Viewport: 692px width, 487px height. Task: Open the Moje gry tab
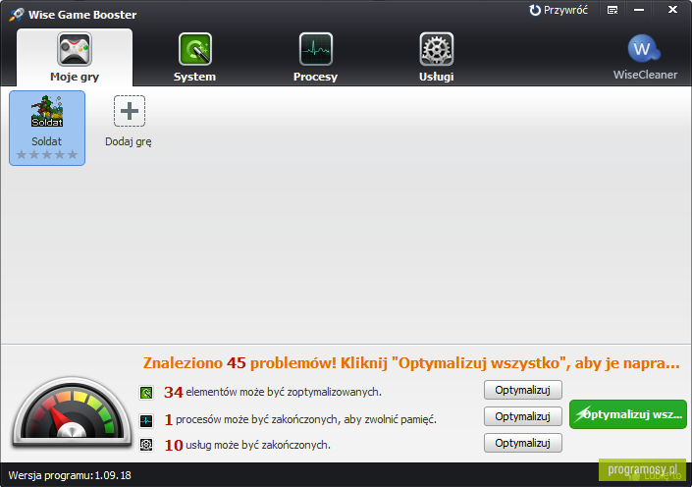coord(75,57)
